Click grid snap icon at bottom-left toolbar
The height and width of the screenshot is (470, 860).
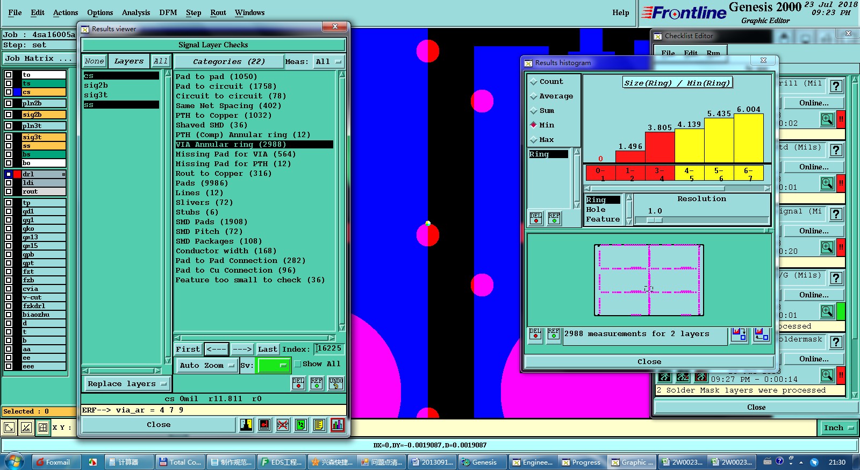(42, 428)
